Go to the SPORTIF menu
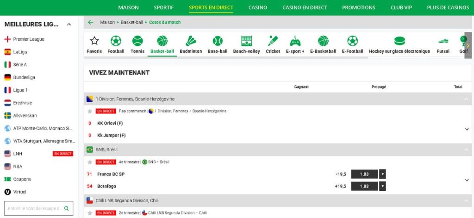The image size is (474, 218). 163,7
